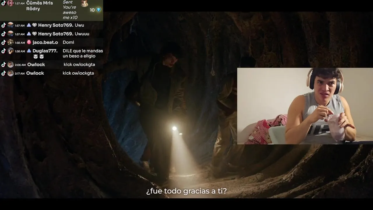Select username Henry Soto769 on the 'Uwuuu' row
The height and width of the screenshot is (210, 373).
pos(56,34)
